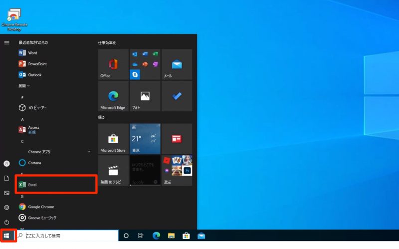Click the A letter header in app list
This screenshot has width=399, height=249.
point(22,119)
